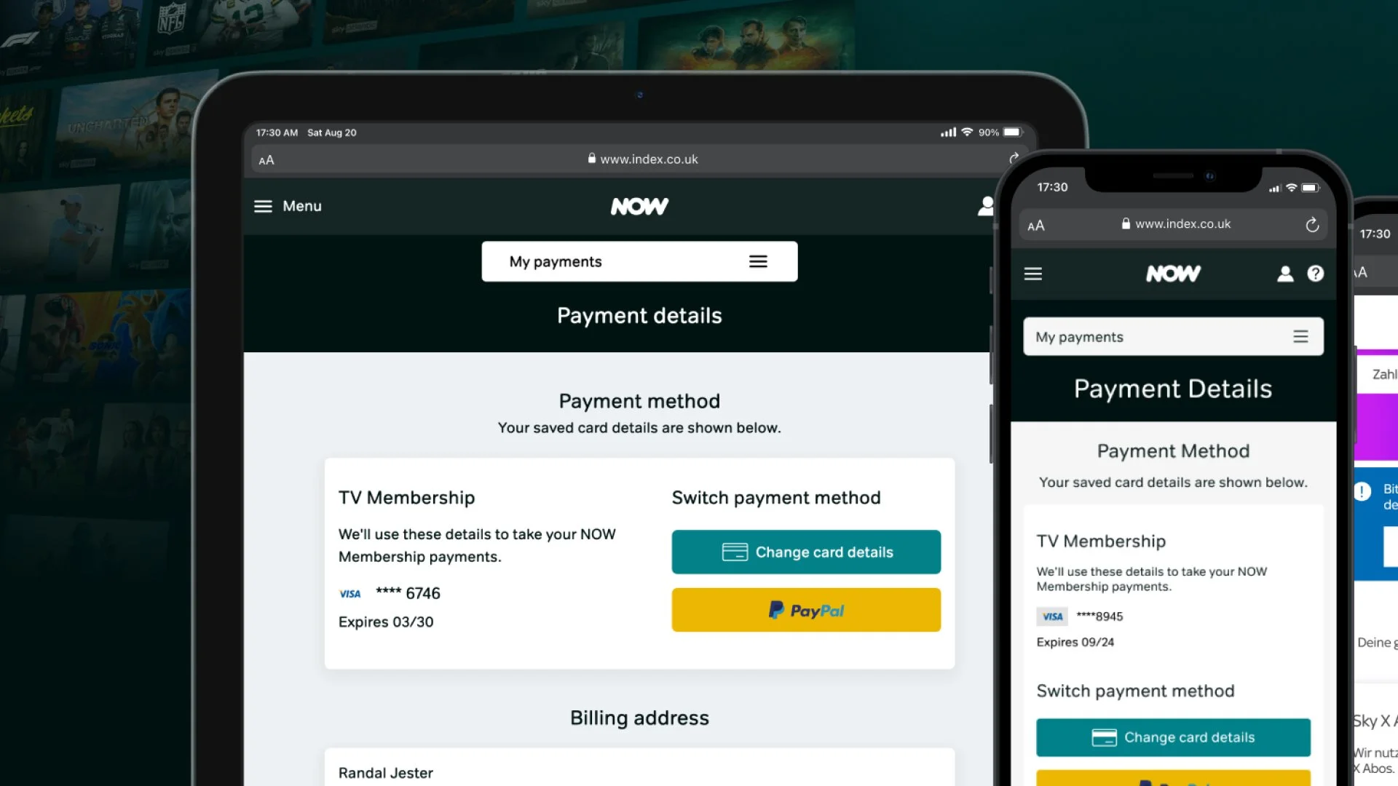
Task: Click the NOW logo on tablet
Action: click(639, 207)
